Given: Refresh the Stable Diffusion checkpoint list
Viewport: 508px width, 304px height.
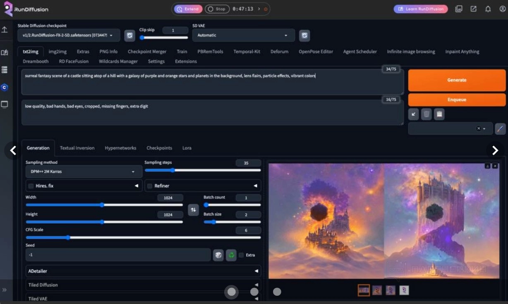Looking at the screenshot, I should (x=129, y=36).
